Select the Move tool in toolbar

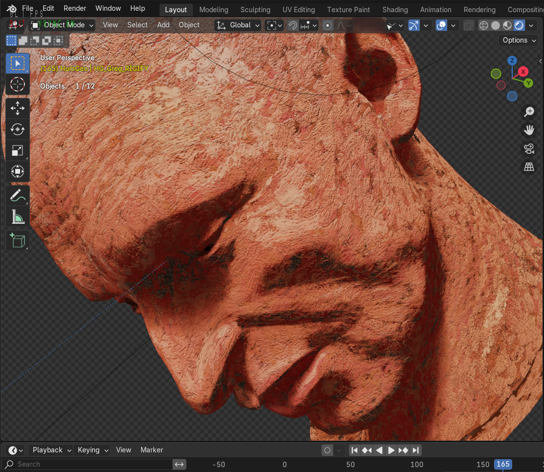tap(18, 108)
